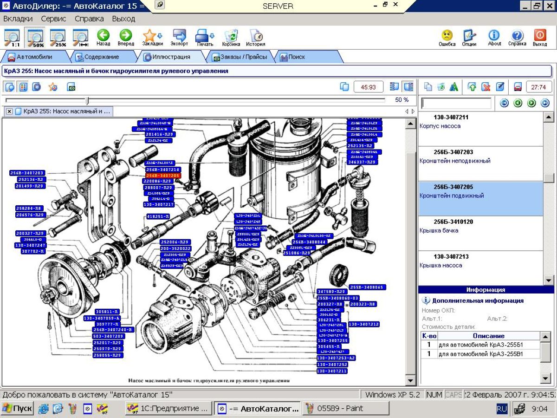The width and height of the screenshot is (557, 418).
Task: Click the parts list scrollbar thumb
Action: [x=548, y=178]
